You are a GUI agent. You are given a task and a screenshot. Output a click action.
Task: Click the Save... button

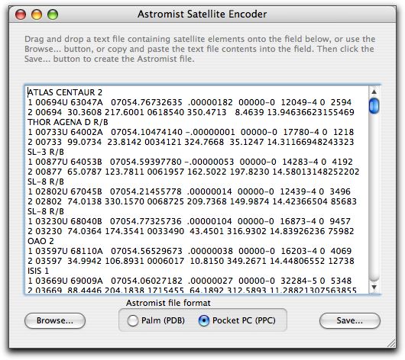coord(349,320)
